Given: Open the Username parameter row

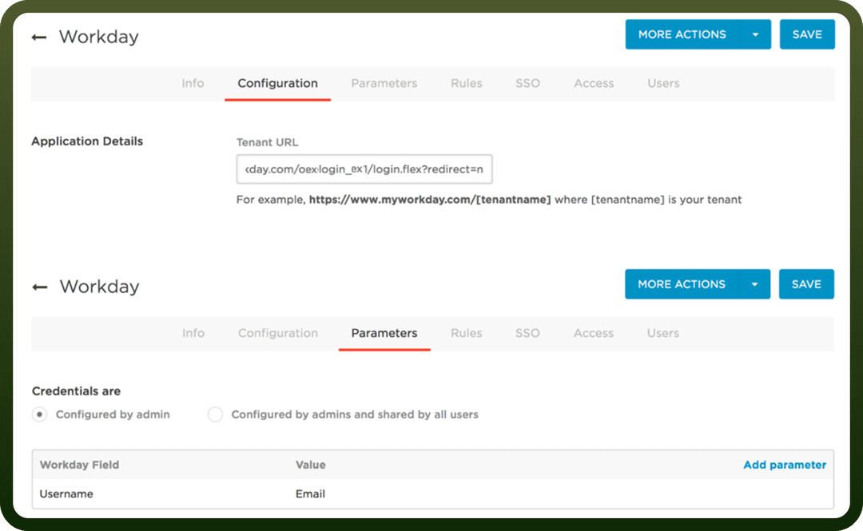Looking at the screenshot, I should coord(432,494).
